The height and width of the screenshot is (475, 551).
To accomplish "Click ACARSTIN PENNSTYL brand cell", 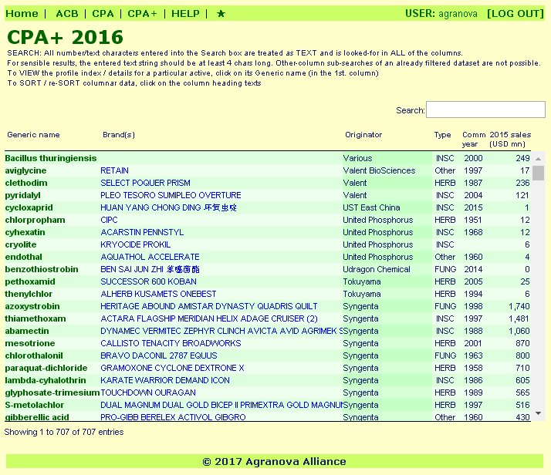I will pyautogui.click(x=142, y=232).
